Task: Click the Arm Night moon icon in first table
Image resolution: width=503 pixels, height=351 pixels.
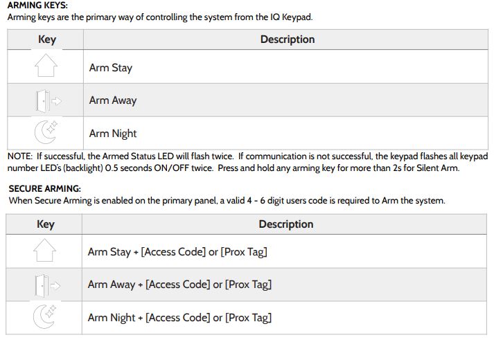Action: point(46,132)
